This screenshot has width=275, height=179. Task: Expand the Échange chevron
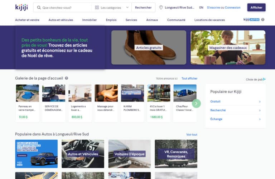point(260,119)
